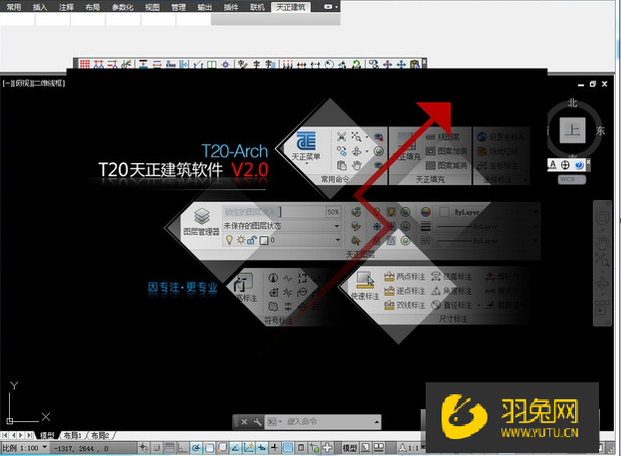Close the floating 天正 toolbar
This screenshot has width=621, height=456.
tap(425, 62)
